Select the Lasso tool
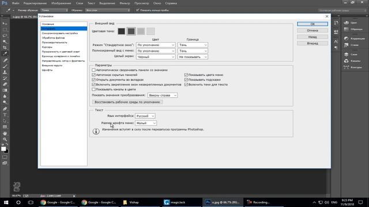 [x=5, y=36]
